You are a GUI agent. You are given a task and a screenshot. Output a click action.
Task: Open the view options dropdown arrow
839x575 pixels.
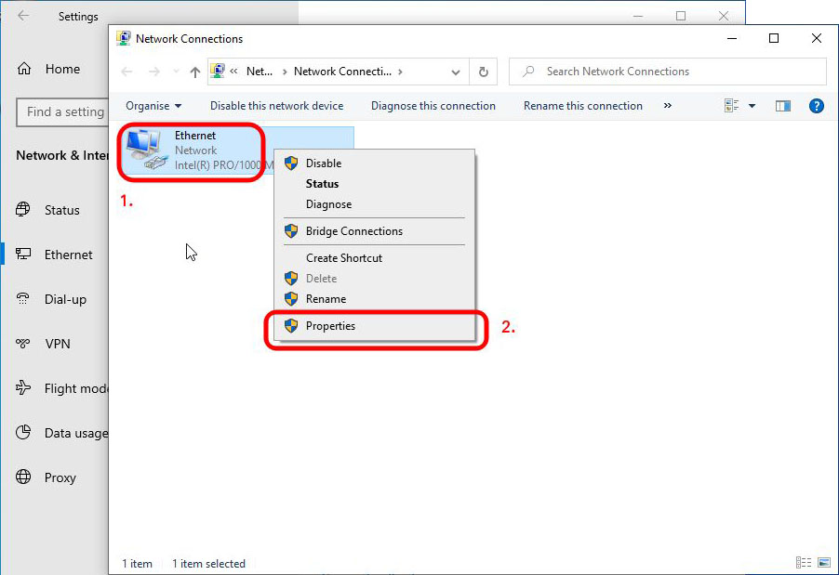752,106
